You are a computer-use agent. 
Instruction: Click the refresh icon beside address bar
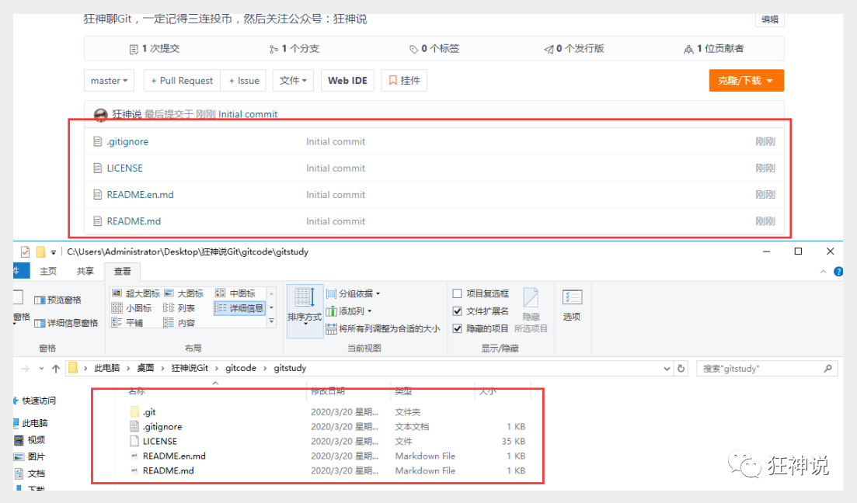click(x=681, y=369)
